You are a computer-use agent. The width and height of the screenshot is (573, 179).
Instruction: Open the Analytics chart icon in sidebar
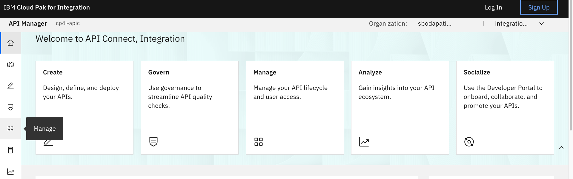click(x=10, y=172)
